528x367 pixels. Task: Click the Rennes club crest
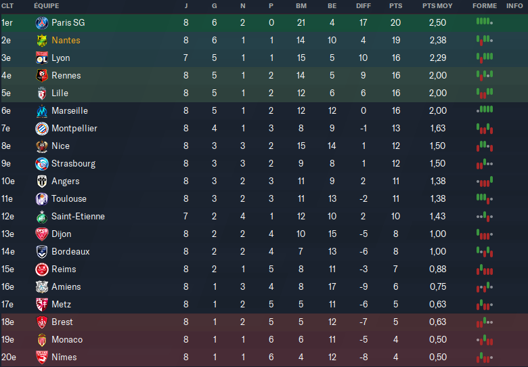41,76
